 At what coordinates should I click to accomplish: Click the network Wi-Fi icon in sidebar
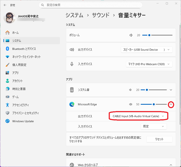point(8,57)
